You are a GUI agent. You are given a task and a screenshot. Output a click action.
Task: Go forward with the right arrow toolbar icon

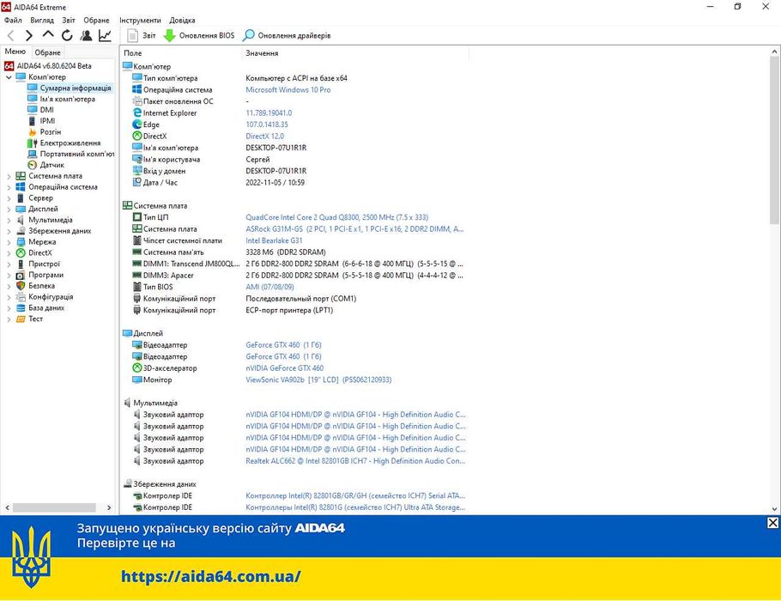click(29, 35)
